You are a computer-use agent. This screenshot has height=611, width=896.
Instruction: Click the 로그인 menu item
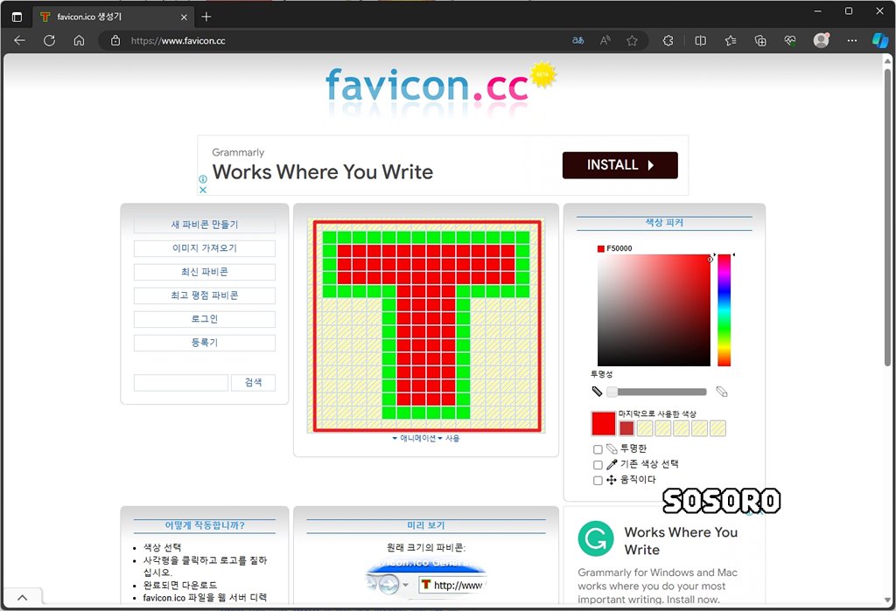(205, 319)
